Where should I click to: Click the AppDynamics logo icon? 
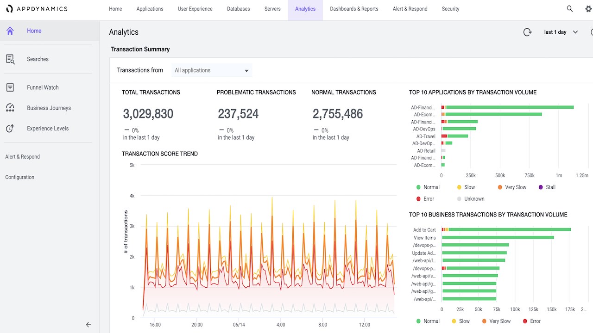[x=9, y=9]
